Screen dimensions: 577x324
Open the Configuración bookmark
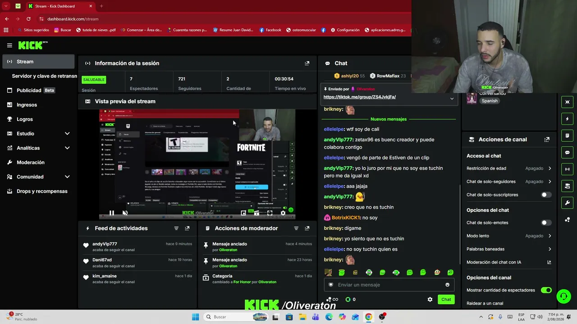345,30
